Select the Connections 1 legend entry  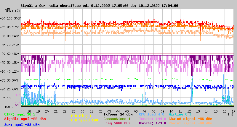tap(117, 119)
